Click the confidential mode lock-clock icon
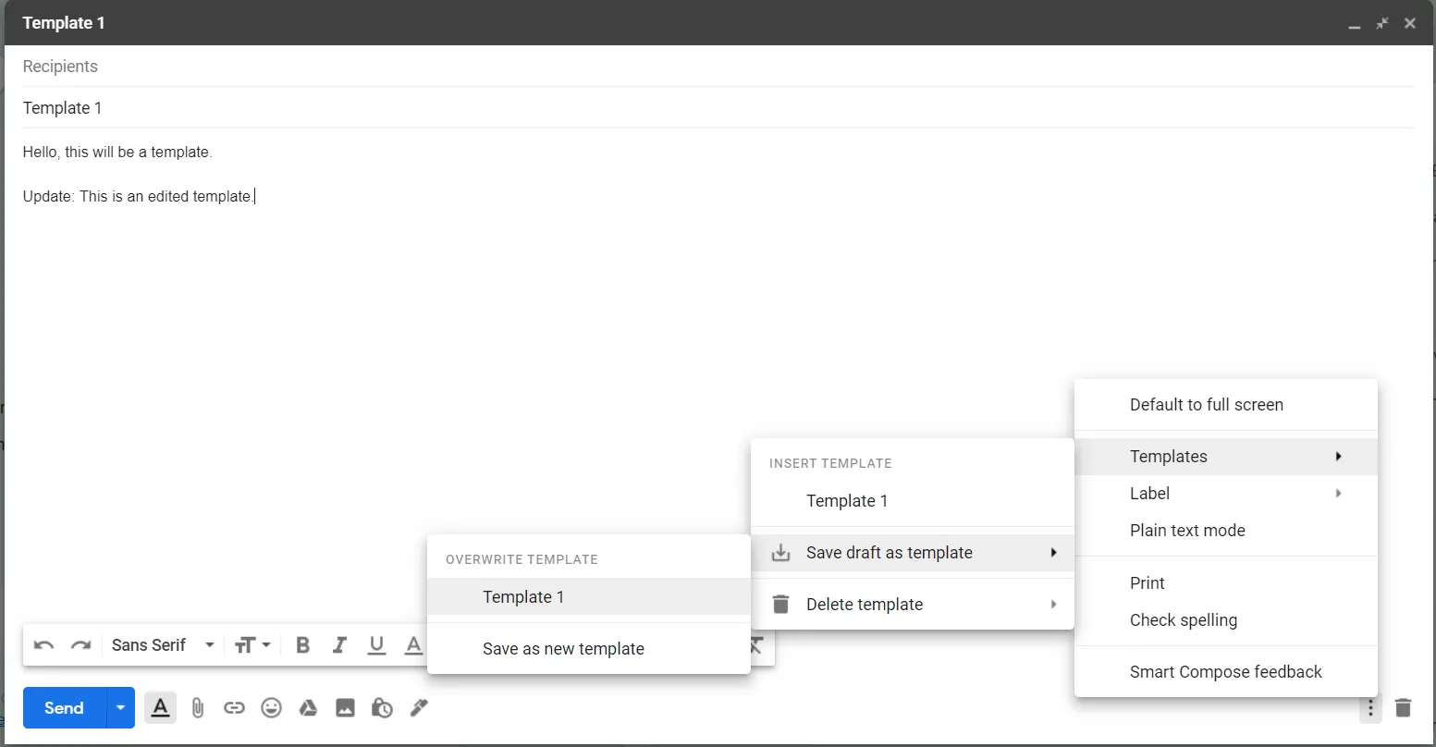1436x747 pixels. click(x=382, y=708)
